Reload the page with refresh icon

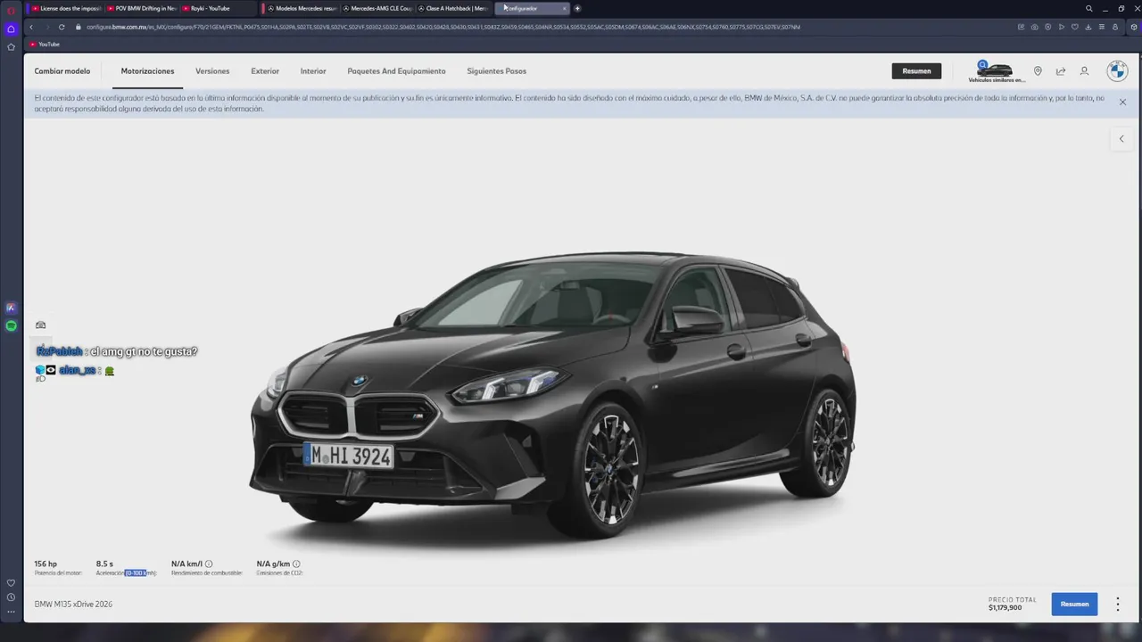[62, 27]
